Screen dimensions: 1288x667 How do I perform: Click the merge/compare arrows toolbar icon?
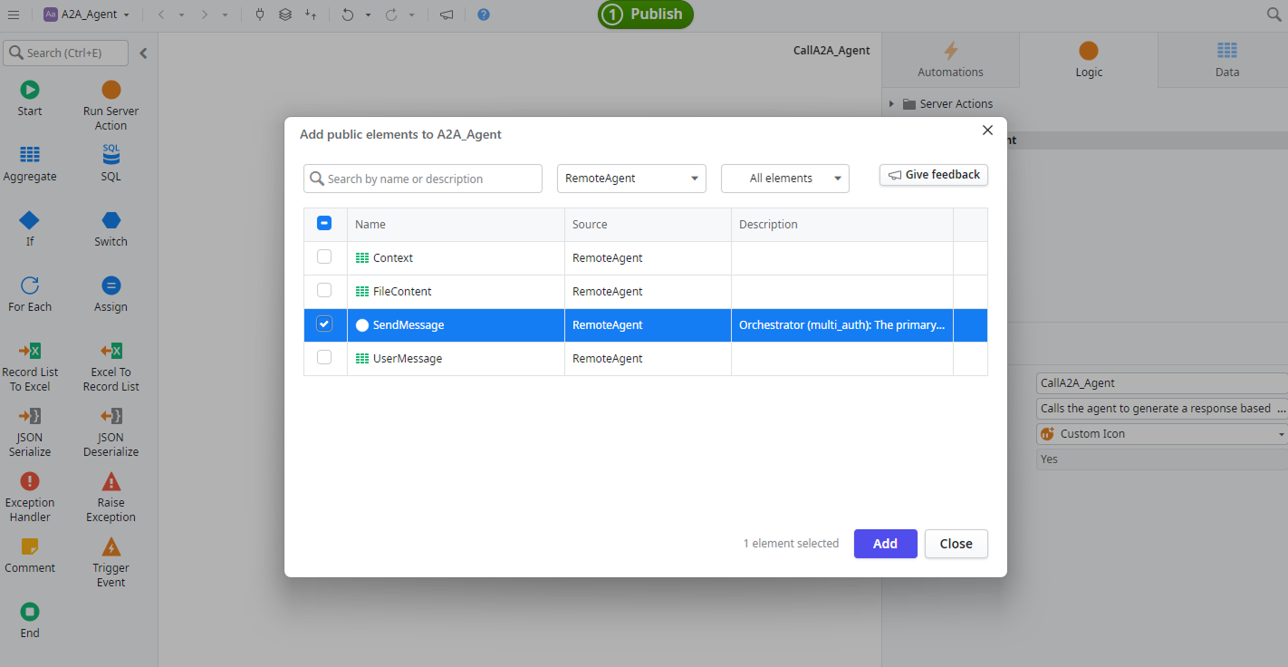tap(311, 14)
